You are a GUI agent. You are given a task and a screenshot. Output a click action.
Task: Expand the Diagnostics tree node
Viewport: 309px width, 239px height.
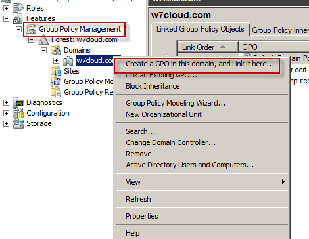click(6, 102)
